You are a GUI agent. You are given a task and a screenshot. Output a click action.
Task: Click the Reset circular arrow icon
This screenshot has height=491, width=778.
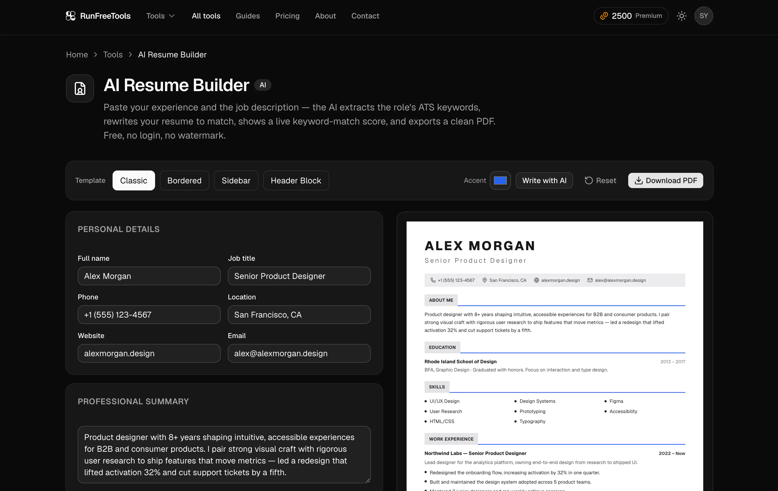(589, 180)
